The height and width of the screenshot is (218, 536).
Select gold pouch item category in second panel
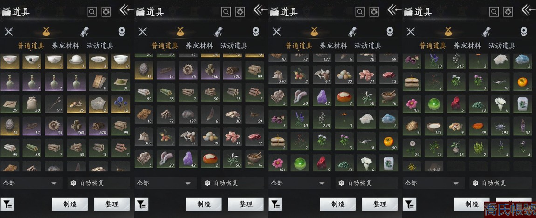pyautogui.click(x=180, y=32)
